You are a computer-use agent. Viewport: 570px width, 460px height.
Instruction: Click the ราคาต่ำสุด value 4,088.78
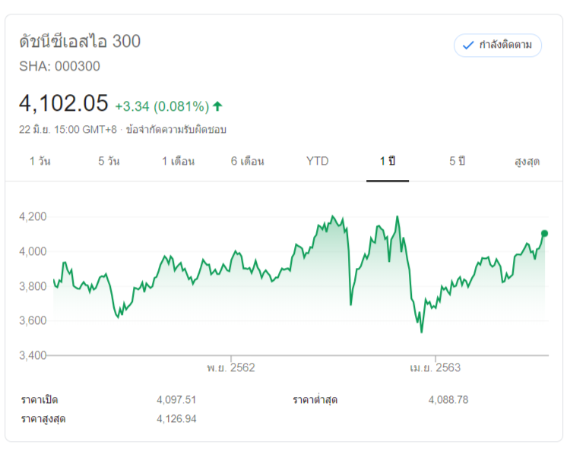448,399
